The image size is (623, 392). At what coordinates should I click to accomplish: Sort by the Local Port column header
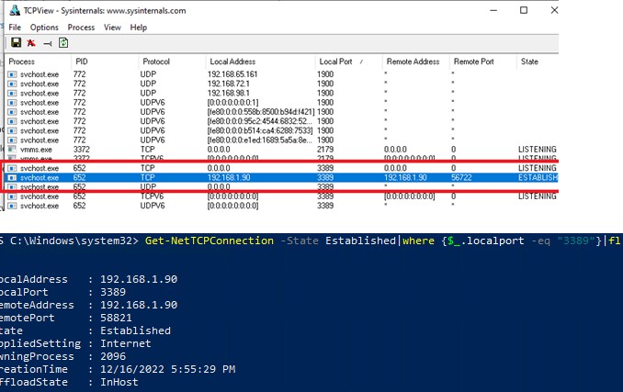pos(337,61)
